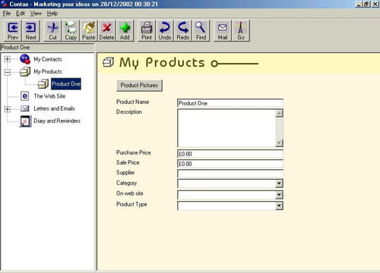This screenshot has height=273, width=380.
Task: Restore the Contax window size
Action: point(366,4)
